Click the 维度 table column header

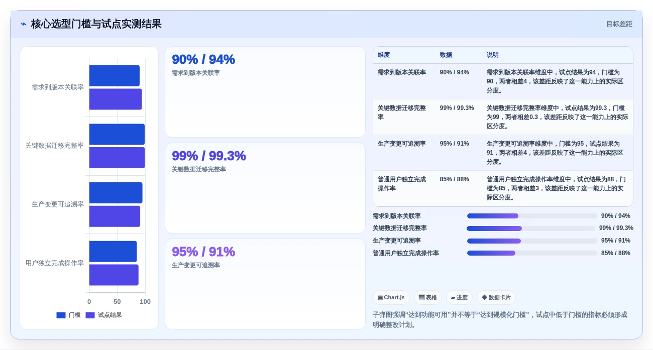(x=384, y=55)
